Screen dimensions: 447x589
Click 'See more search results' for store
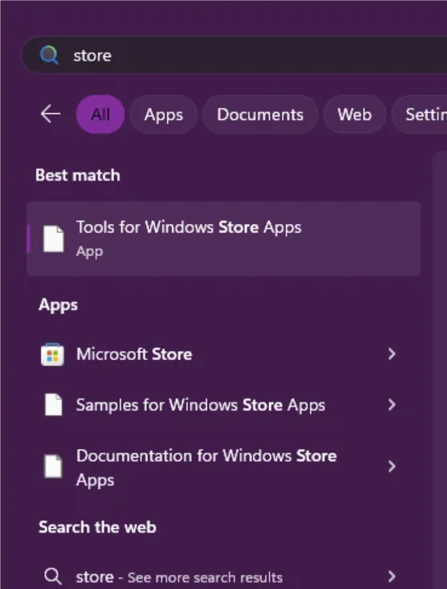pos(201,577)
